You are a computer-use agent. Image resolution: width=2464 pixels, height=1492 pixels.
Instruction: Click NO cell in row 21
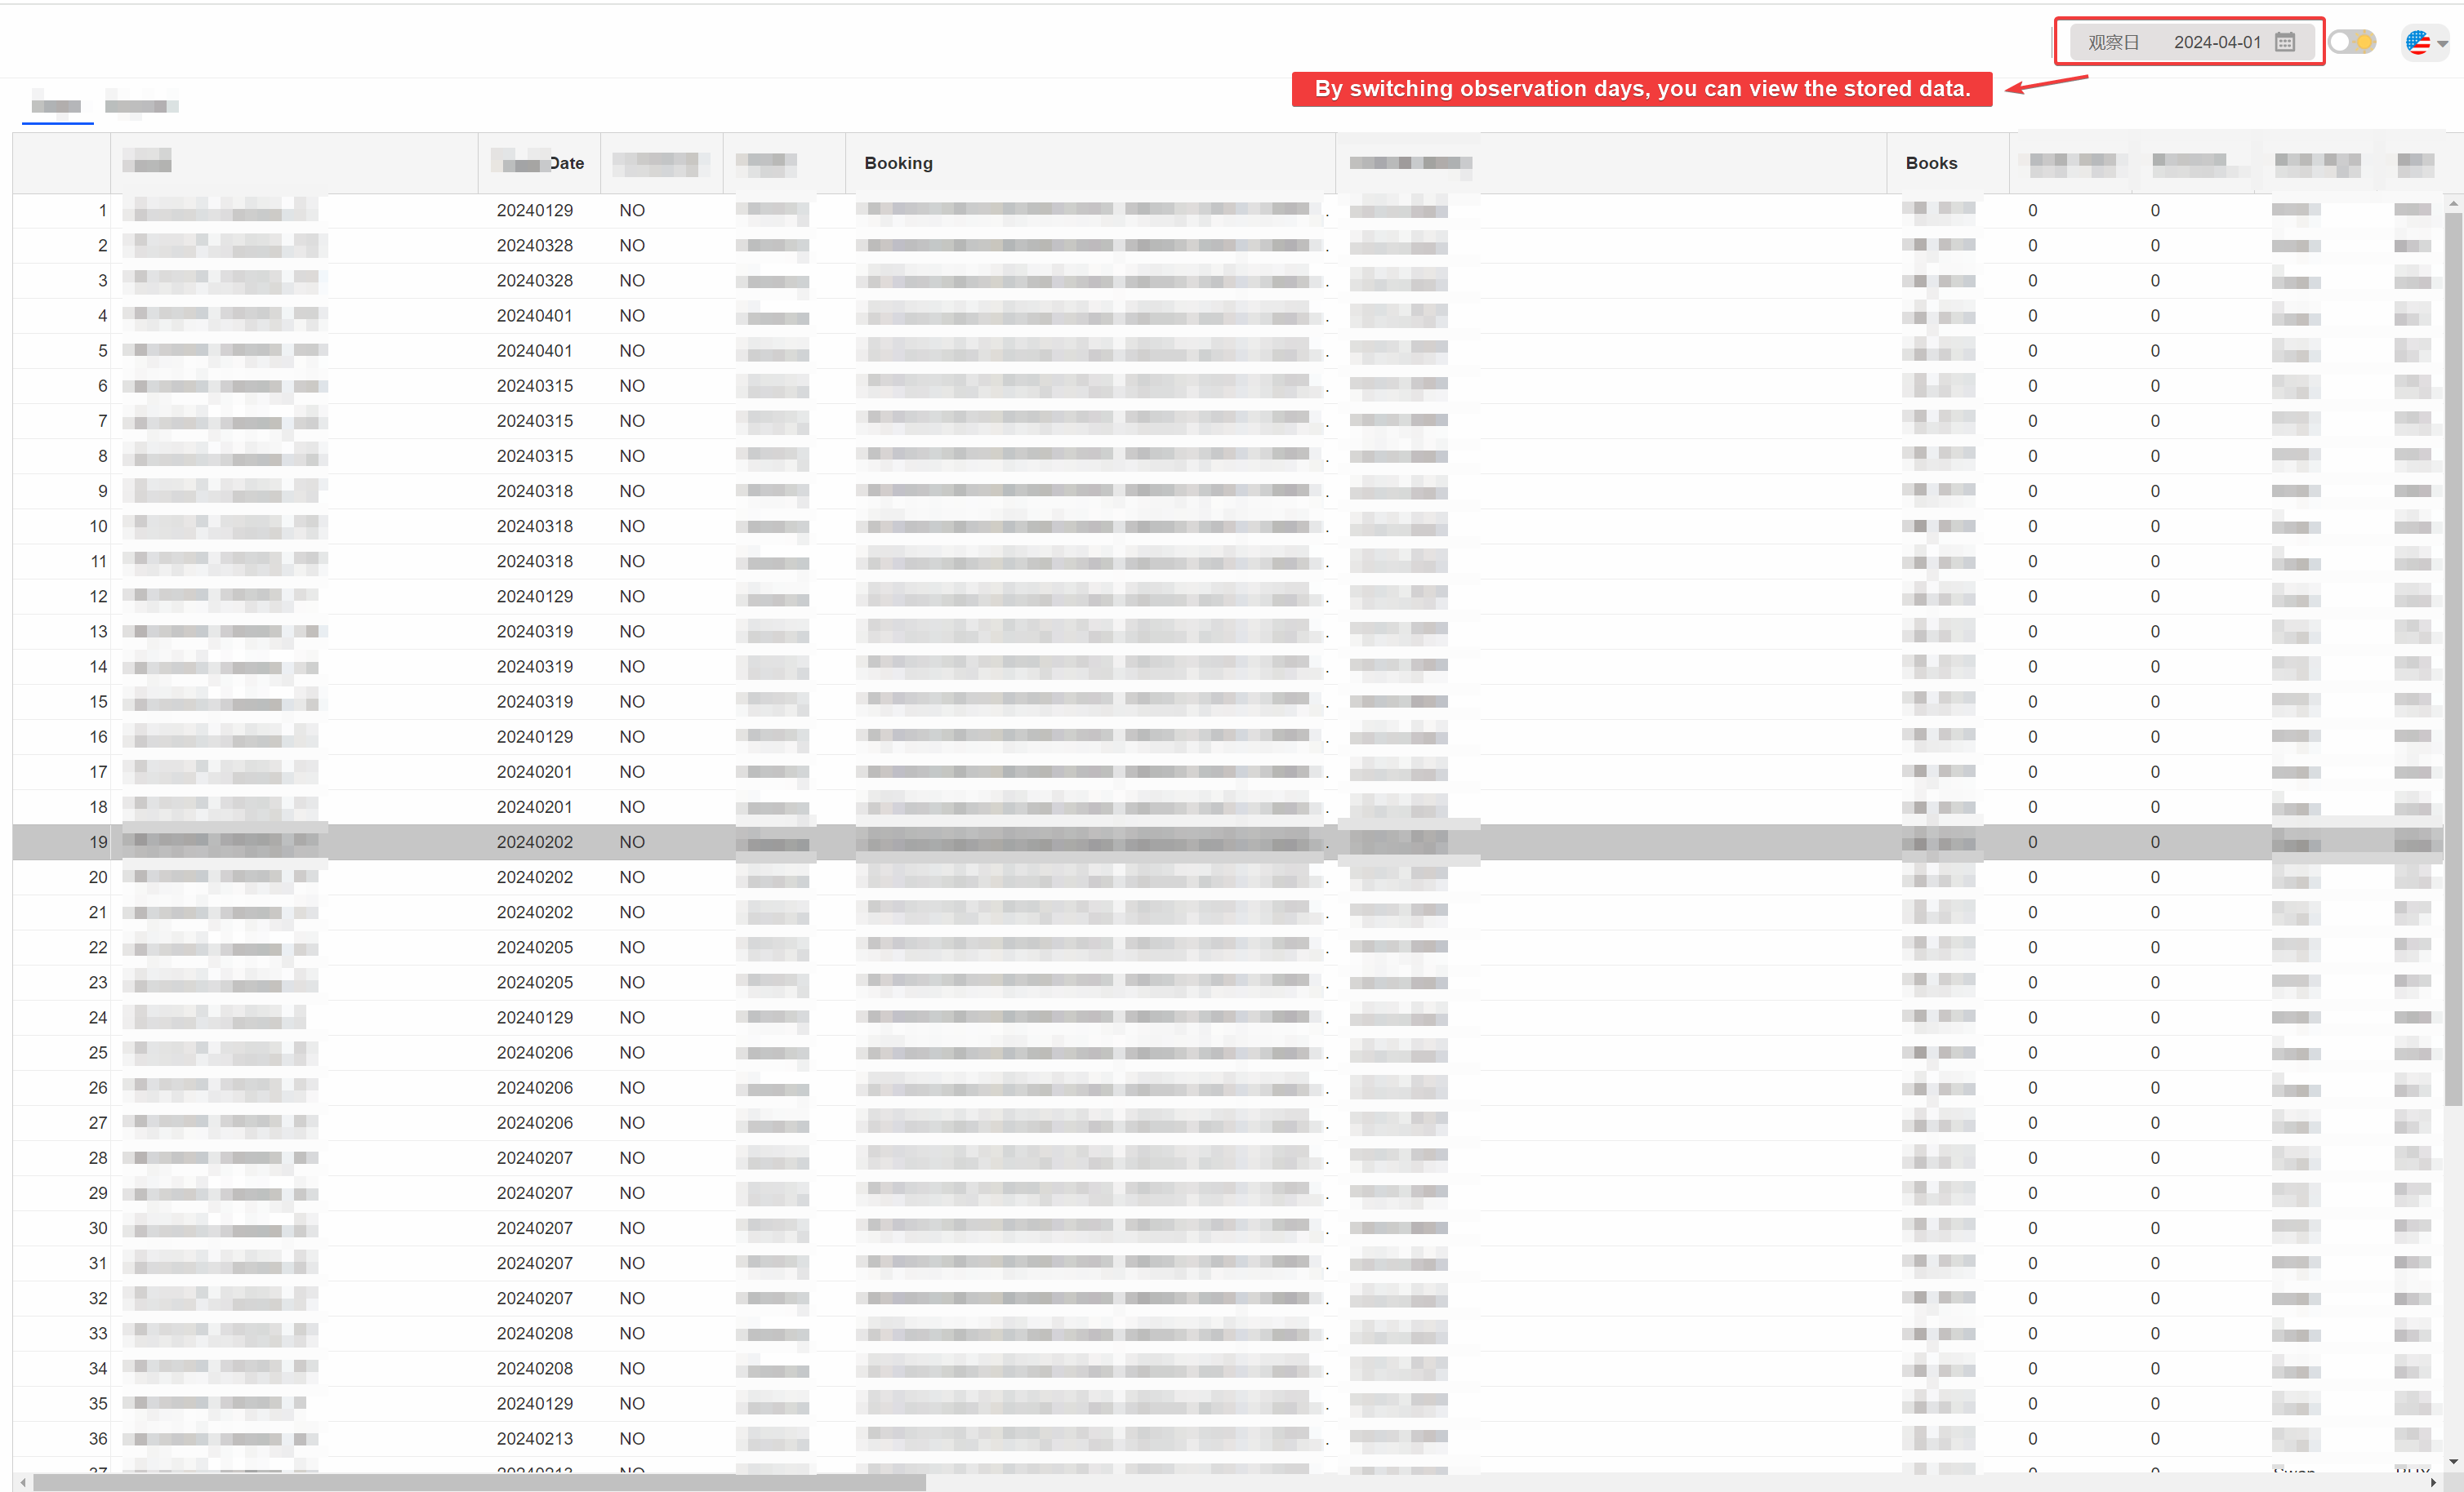[632, 913]
